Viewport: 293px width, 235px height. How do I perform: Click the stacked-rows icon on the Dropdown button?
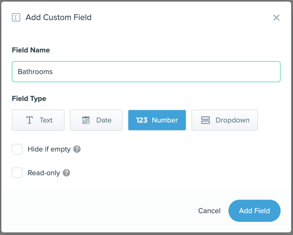[x=205, y=120]
